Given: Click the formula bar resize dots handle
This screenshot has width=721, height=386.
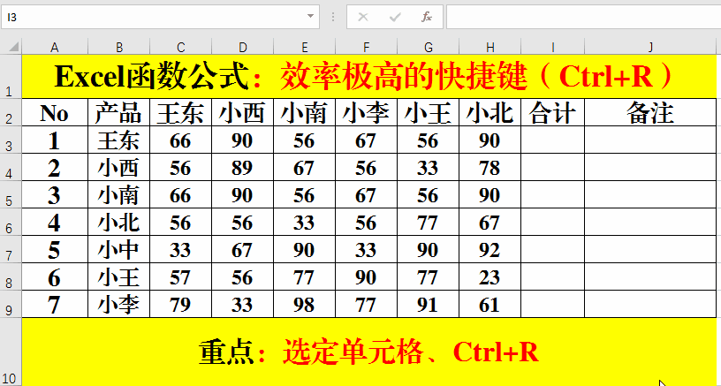Looking at the screenshot, I should pos(333,18).
